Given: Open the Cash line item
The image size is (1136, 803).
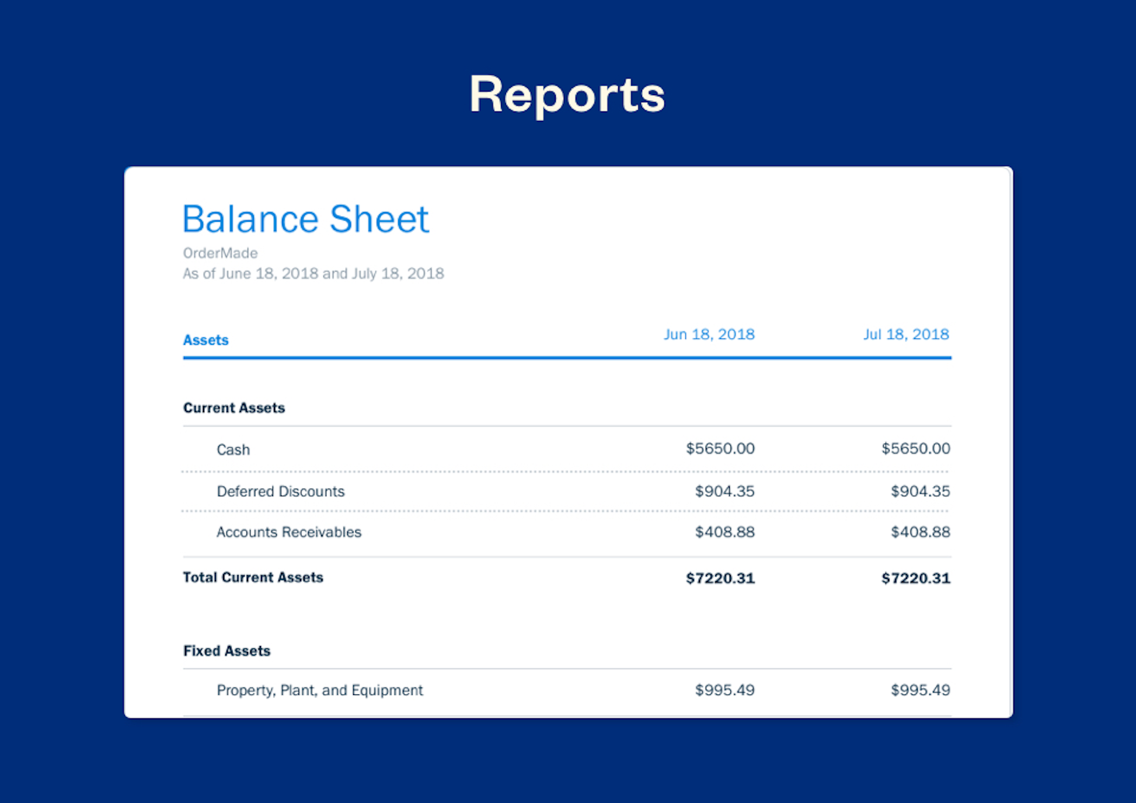Looking at the screenshot, I should (233, 449).
